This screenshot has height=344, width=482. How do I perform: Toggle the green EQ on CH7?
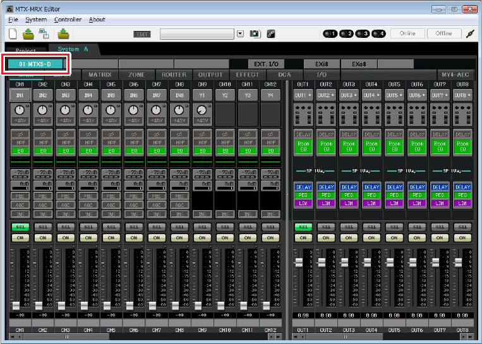click(157, 151)
